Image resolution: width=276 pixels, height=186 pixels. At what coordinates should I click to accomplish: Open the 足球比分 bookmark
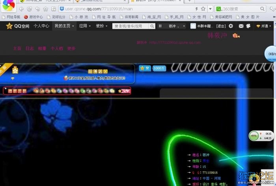pyautogui.click(x=56, y=17)
